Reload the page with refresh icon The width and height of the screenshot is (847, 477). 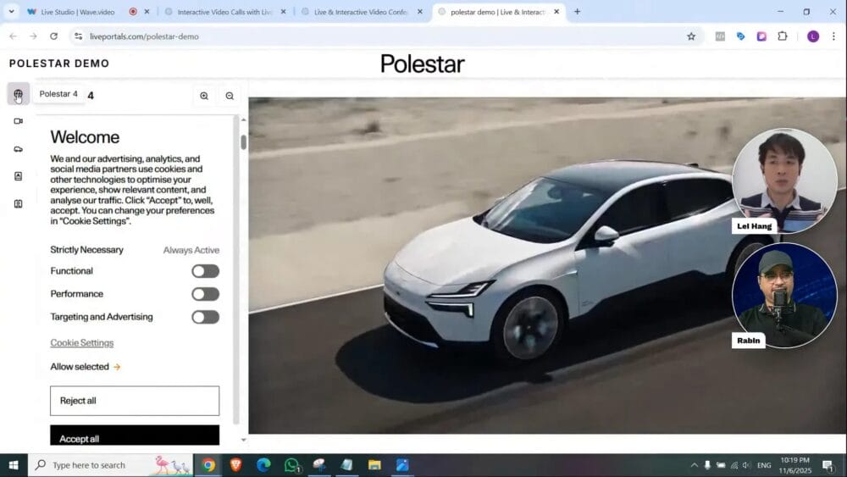tap(53, 36)
